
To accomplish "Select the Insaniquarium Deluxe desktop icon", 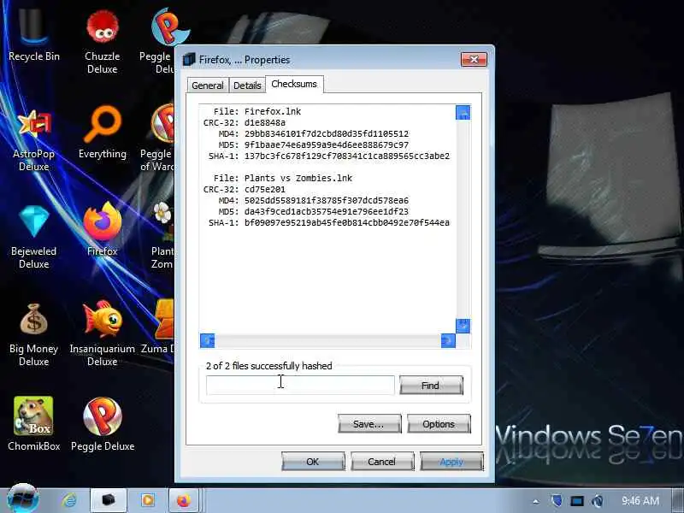I will (x=102, y=334).
